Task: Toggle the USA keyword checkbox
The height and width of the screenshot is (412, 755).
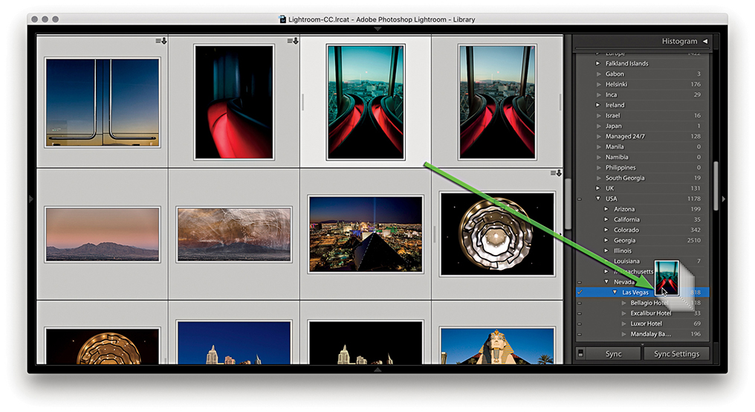Action: [580, 199]
